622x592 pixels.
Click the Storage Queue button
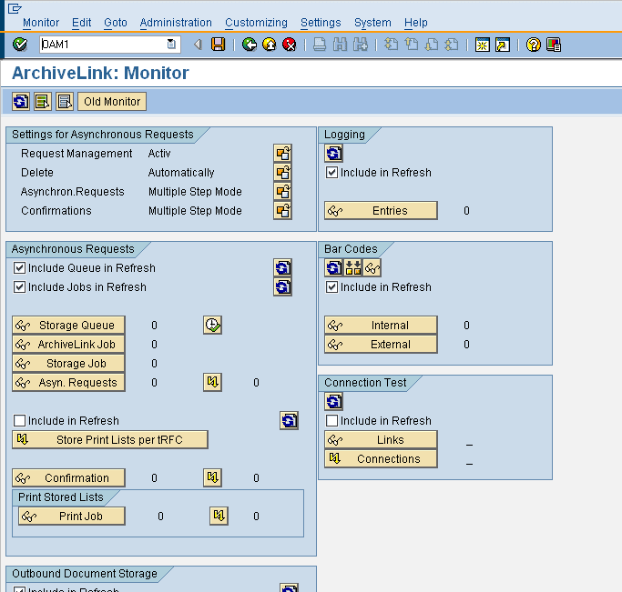[68, 326]
